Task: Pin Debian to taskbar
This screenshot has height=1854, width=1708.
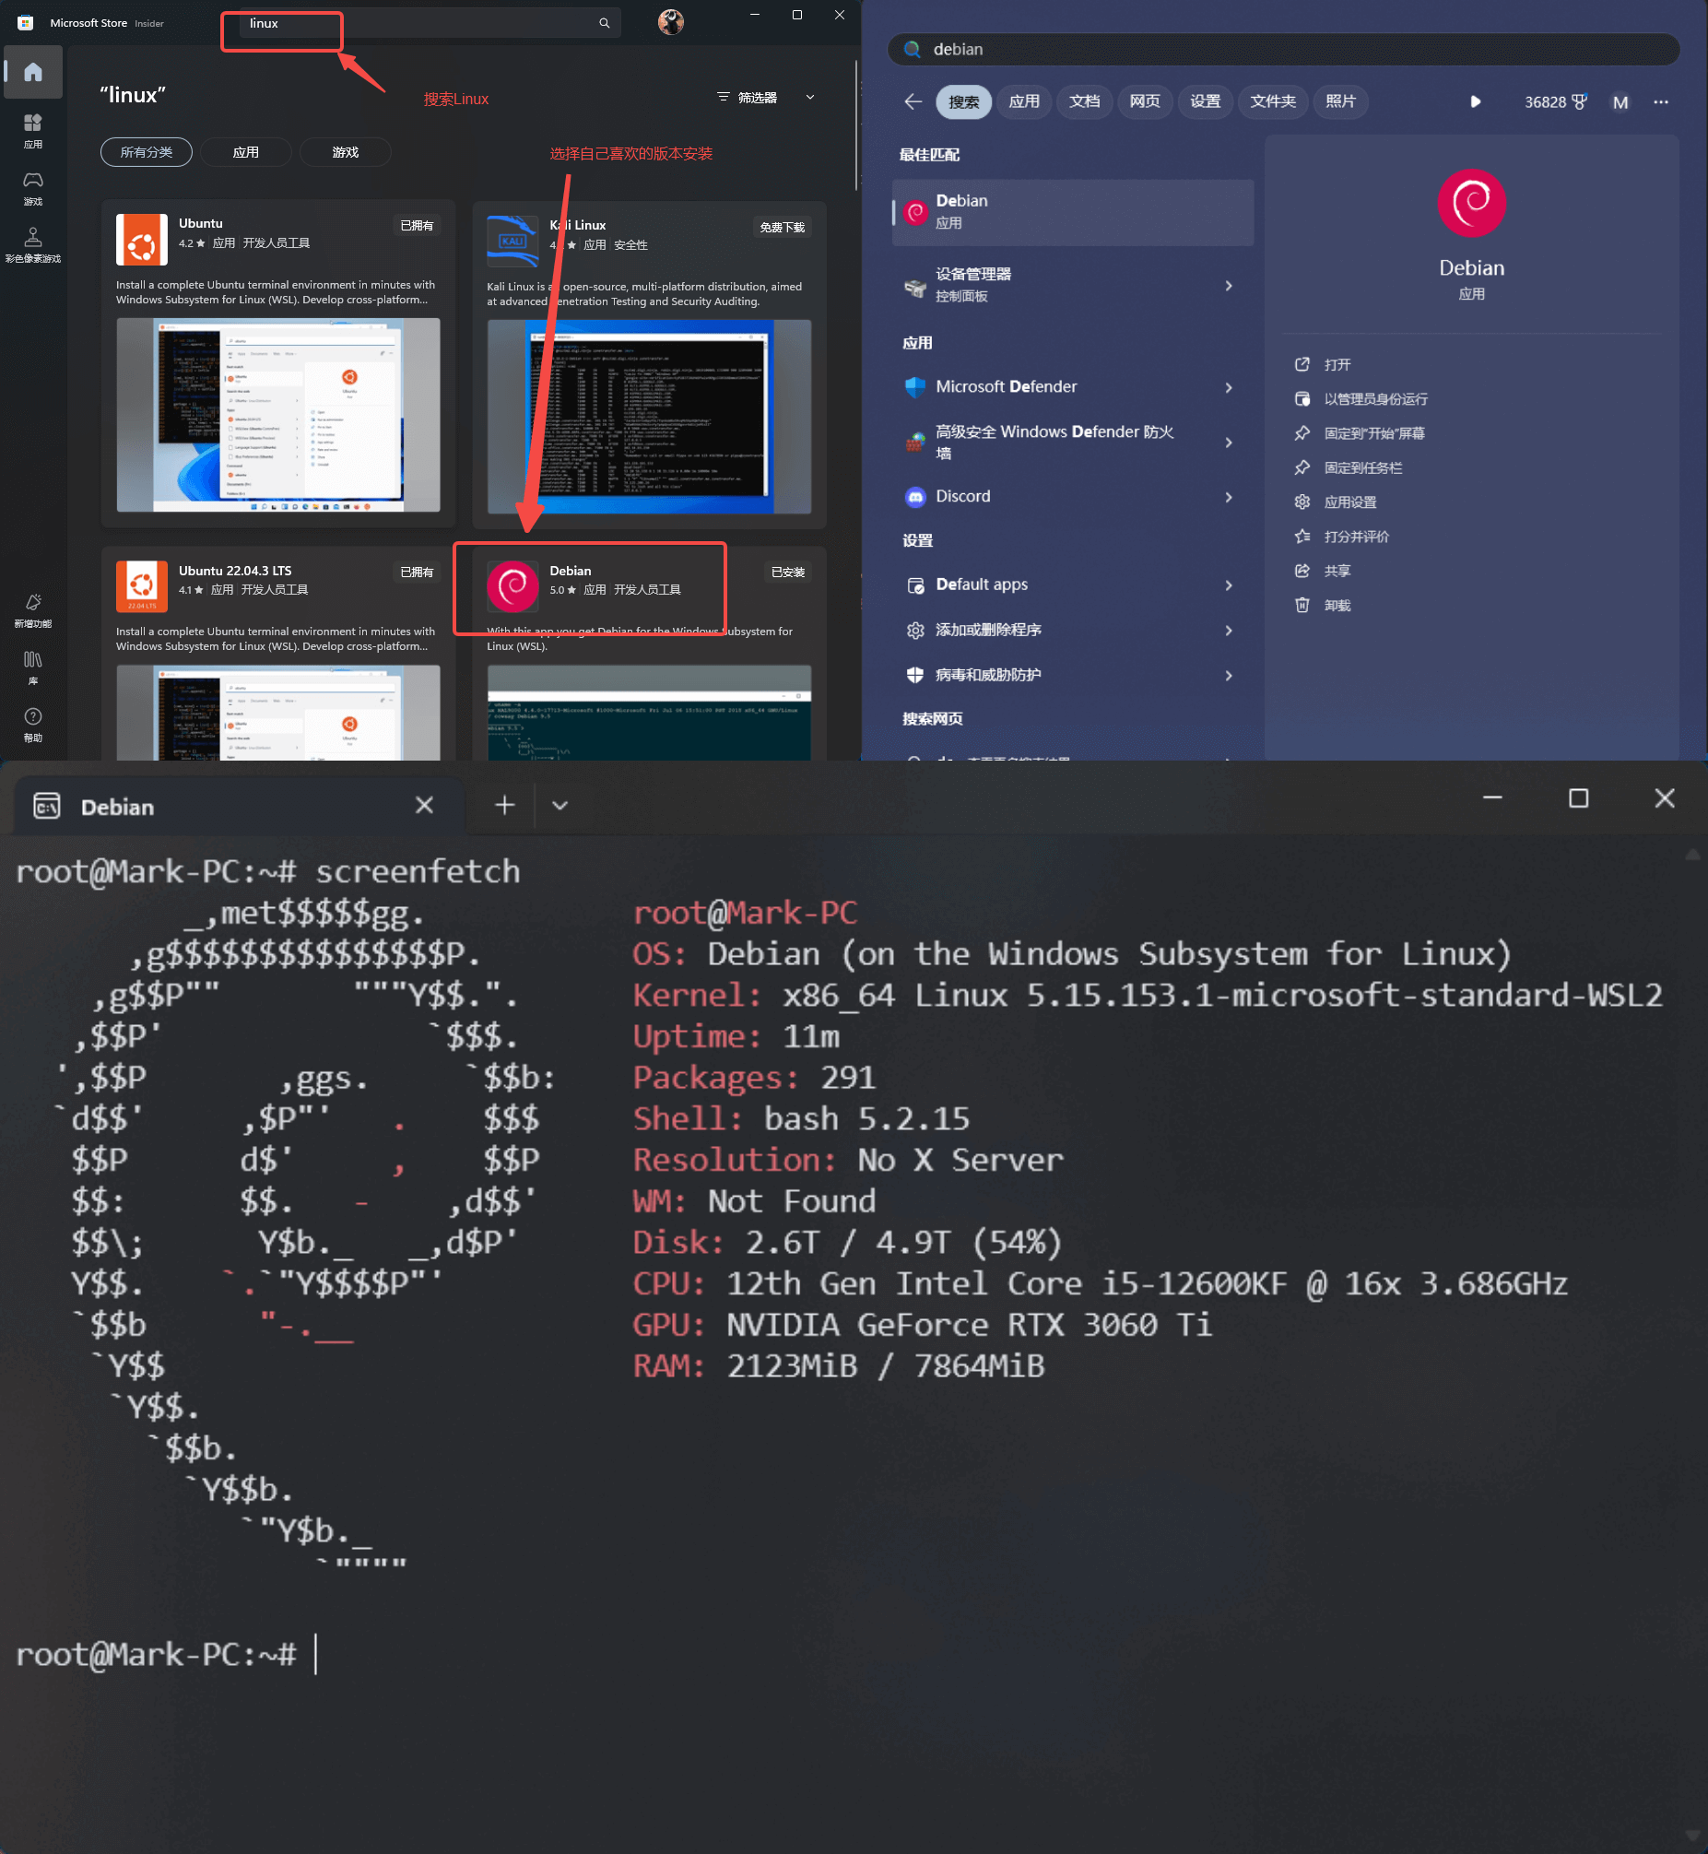Action: pos(1362,467)
